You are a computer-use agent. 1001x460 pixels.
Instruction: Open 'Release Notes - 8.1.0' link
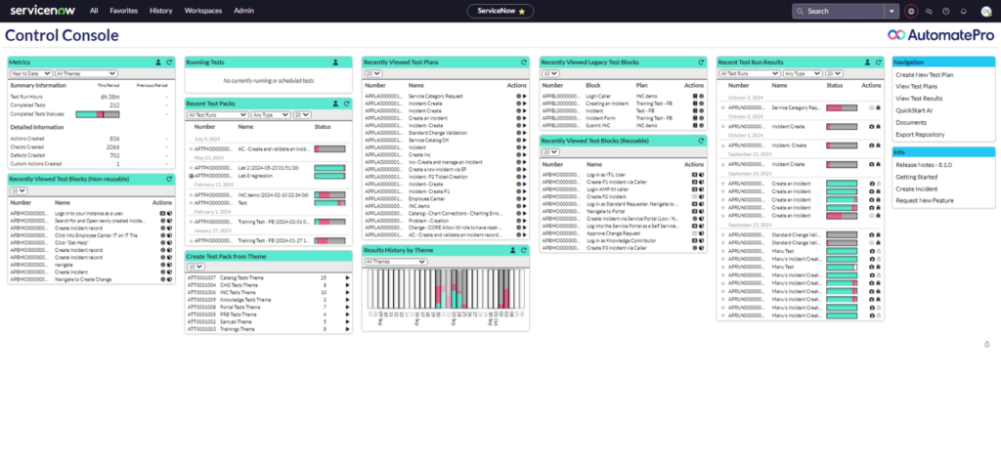coord(924,165)
